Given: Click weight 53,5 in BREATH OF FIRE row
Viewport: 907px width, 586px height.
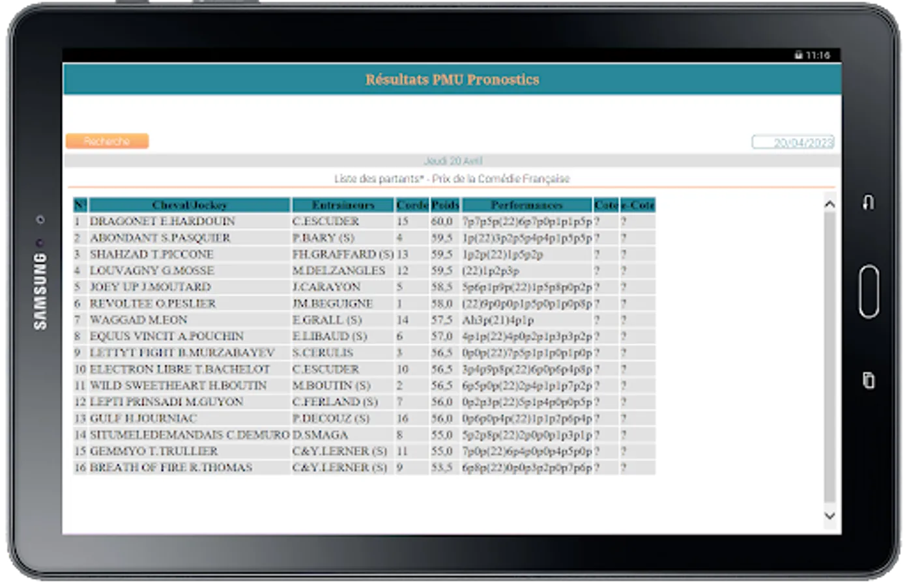Looking at the screenshot, I should 442,467.
